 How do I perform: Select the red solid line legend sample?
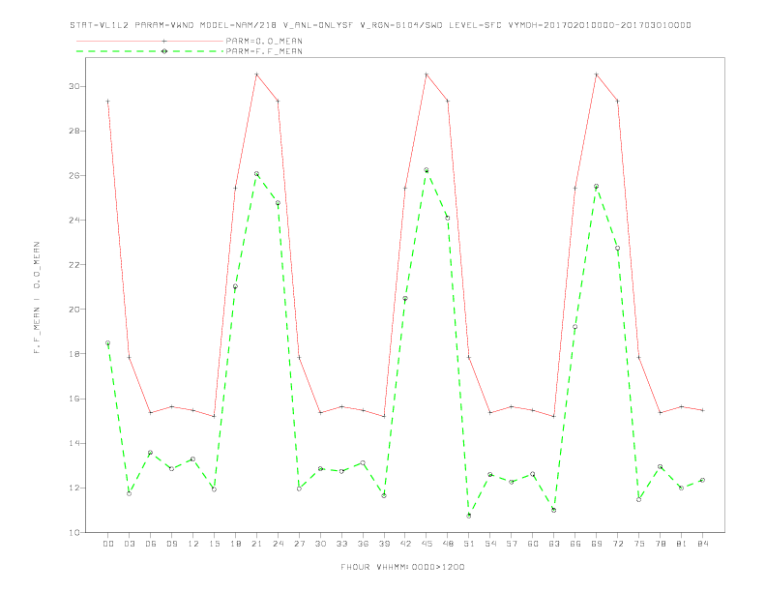click(x=150, y=41)
